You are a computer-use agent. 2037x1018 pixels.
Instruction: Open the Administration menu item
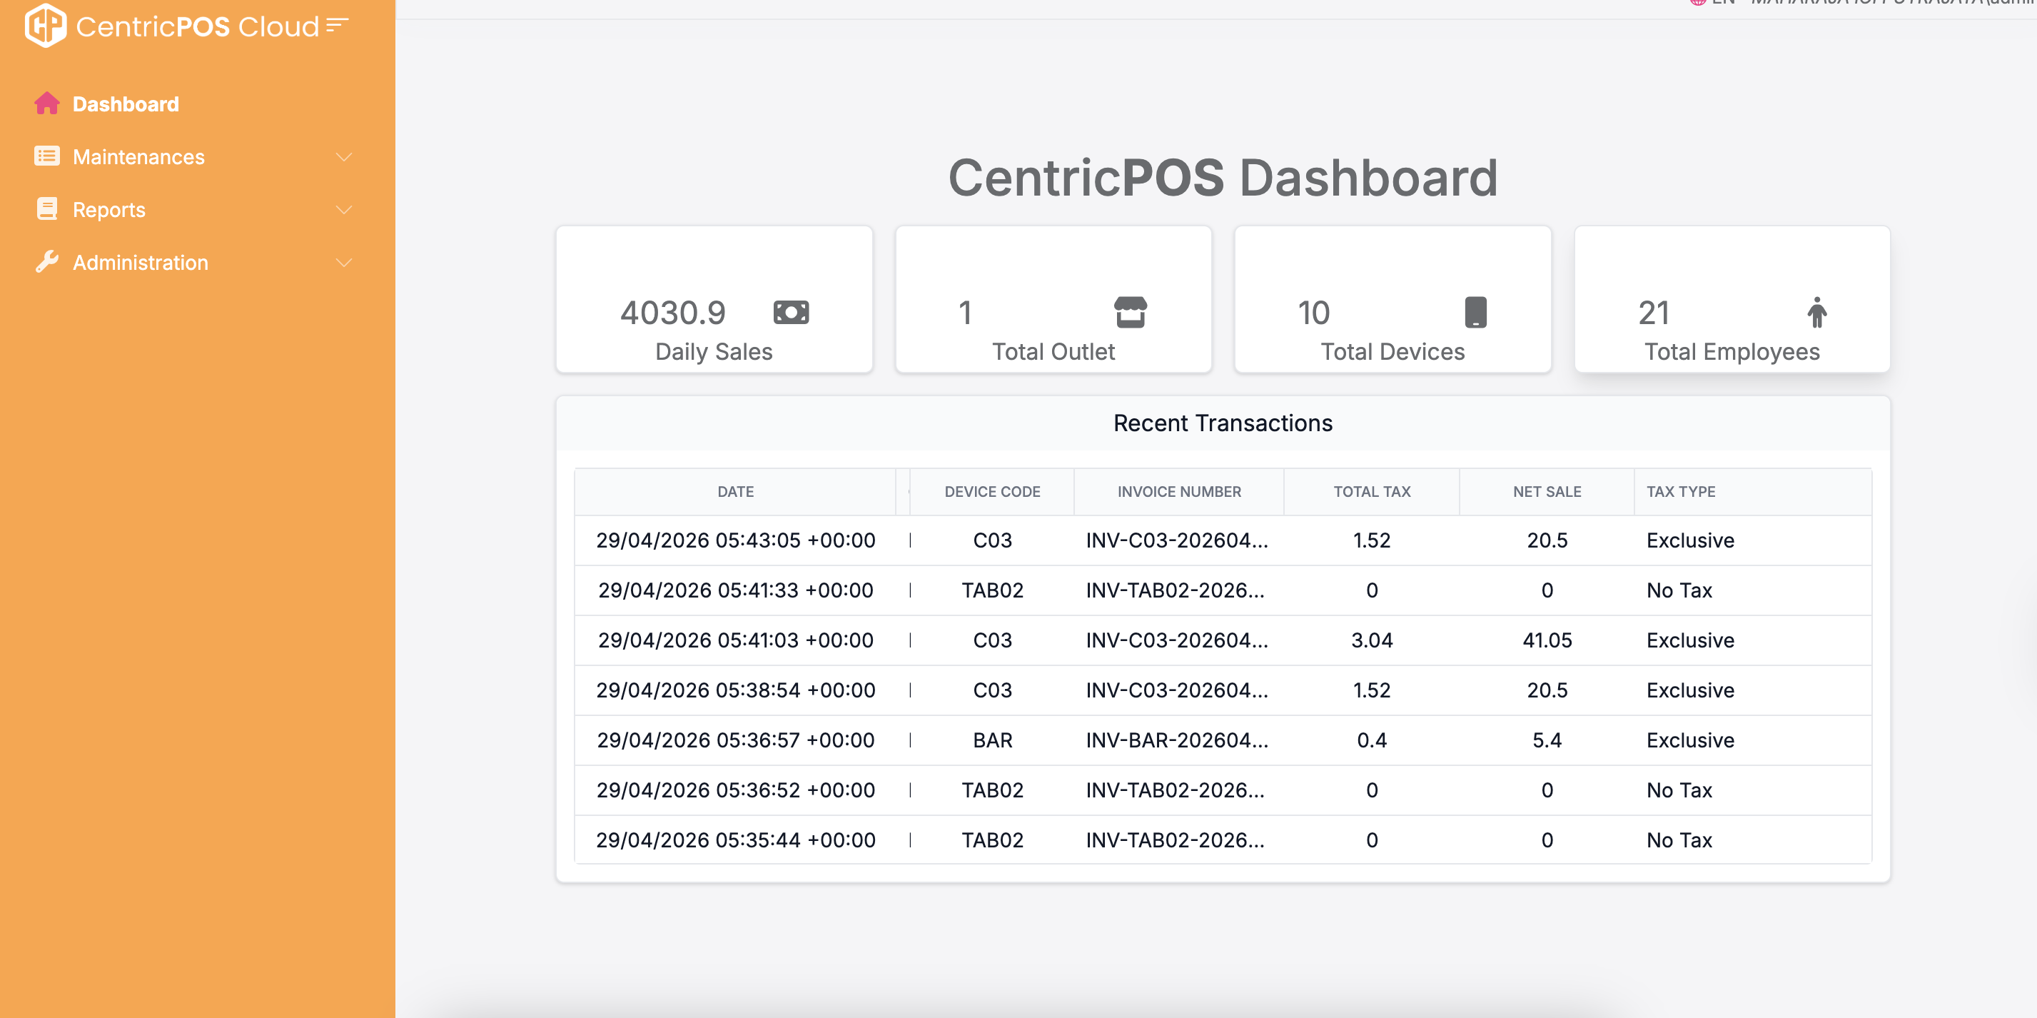[x=141, y=263]
